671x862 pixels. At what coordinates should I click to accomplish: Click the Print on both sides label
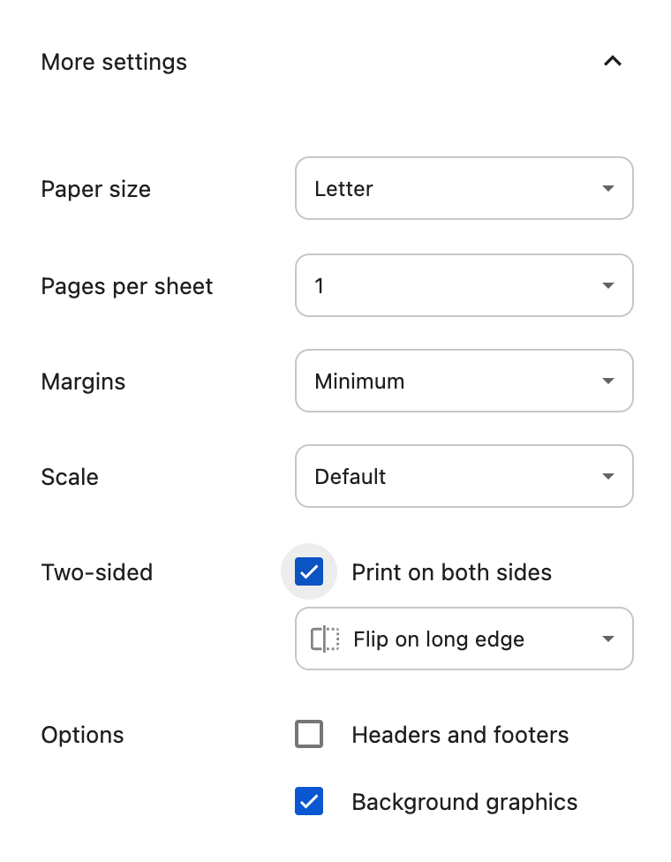[451, 572]
